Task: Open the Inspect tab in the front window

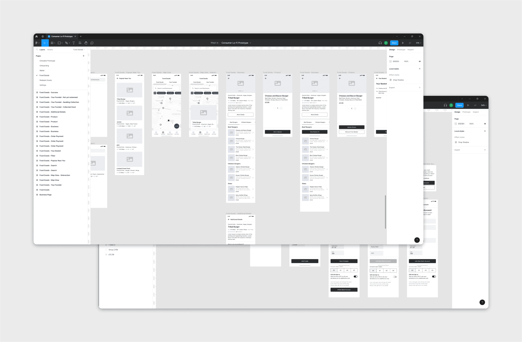Action: tap(411, 49)
